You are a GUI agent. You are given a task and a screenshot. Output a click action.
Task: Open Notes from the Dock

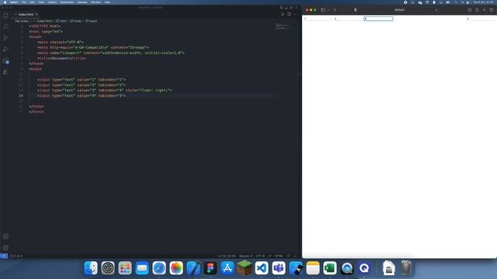(313, 268)
